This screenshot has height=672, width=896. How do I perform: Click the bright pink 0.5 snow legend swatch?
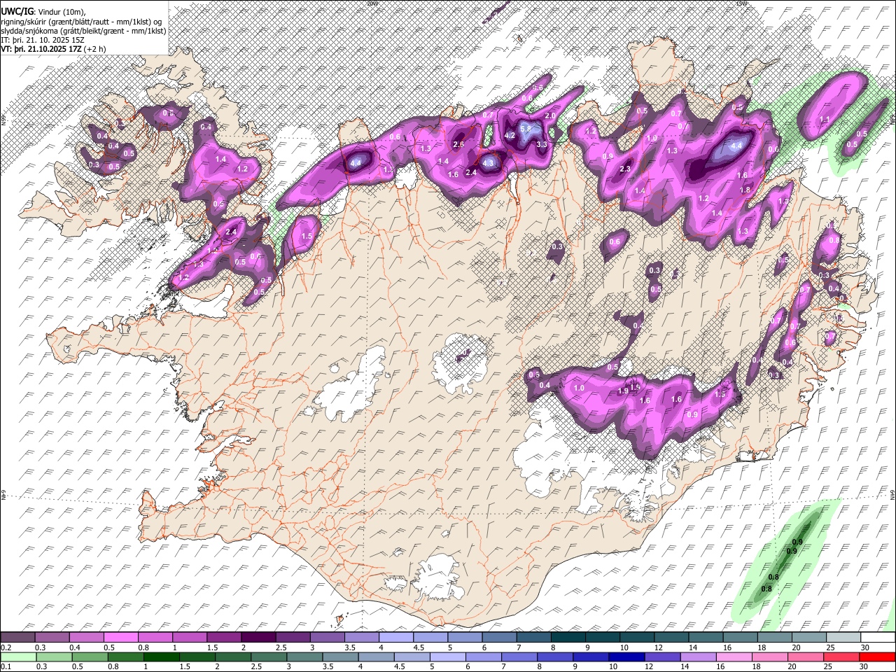(x=121, y=638)
